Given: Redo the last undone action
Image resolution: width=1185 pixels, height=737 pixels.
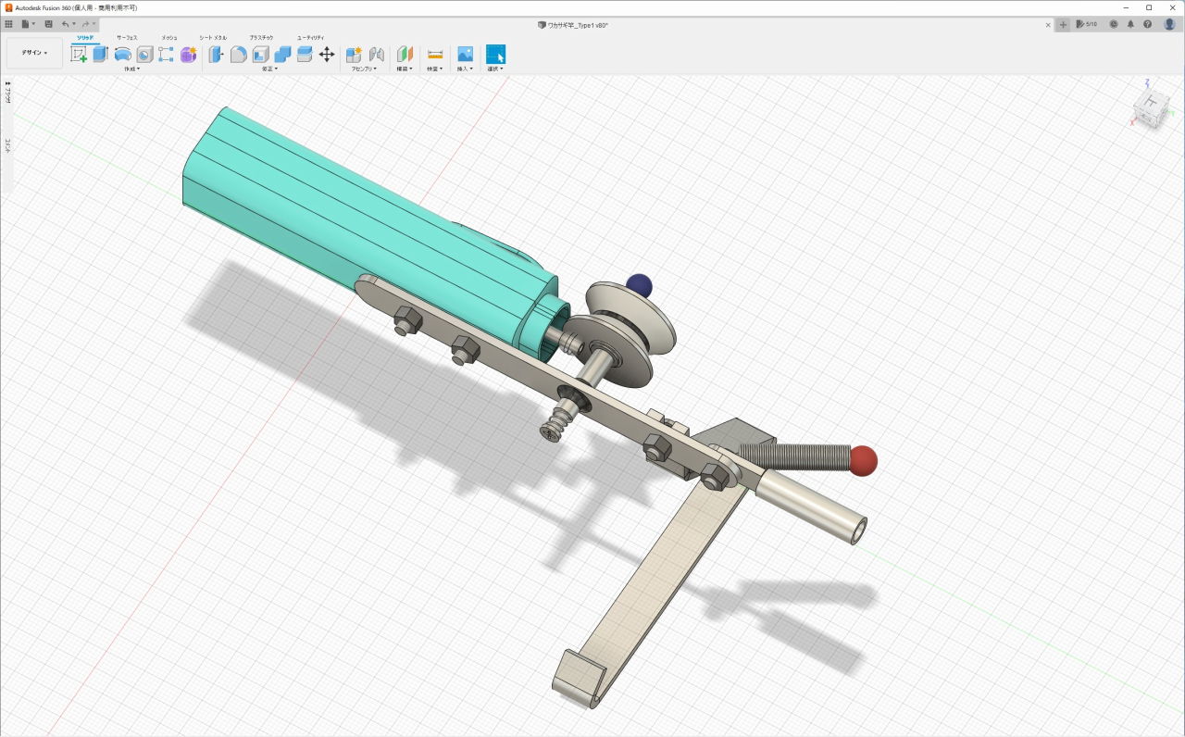Looking at the screenshot, I should pyautogui.click(x=85, y=24).
